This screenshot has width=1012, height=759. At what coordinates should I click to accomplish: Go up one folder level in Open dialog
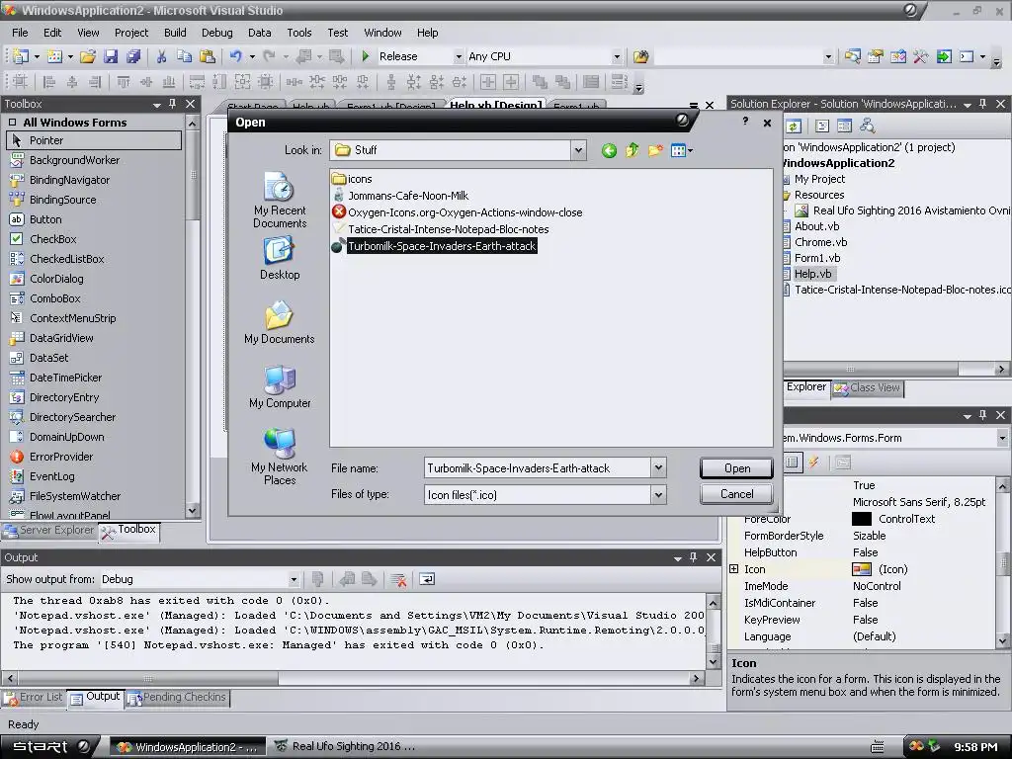(632, 150)
